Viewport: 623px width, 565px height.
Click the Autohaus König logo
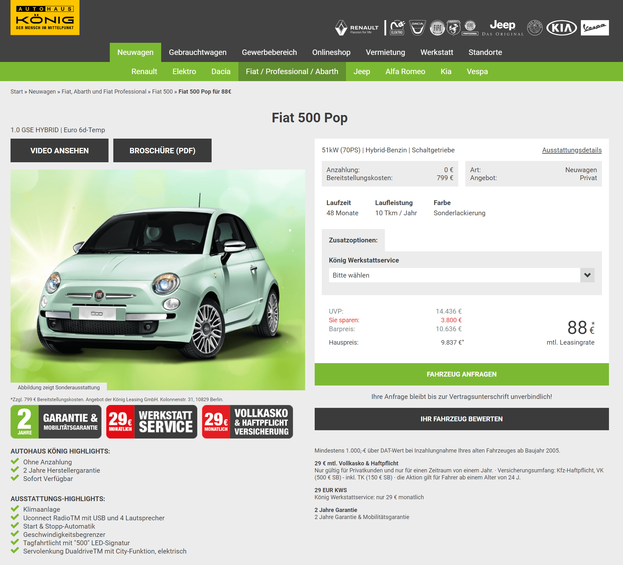click(x=45, y=18)
